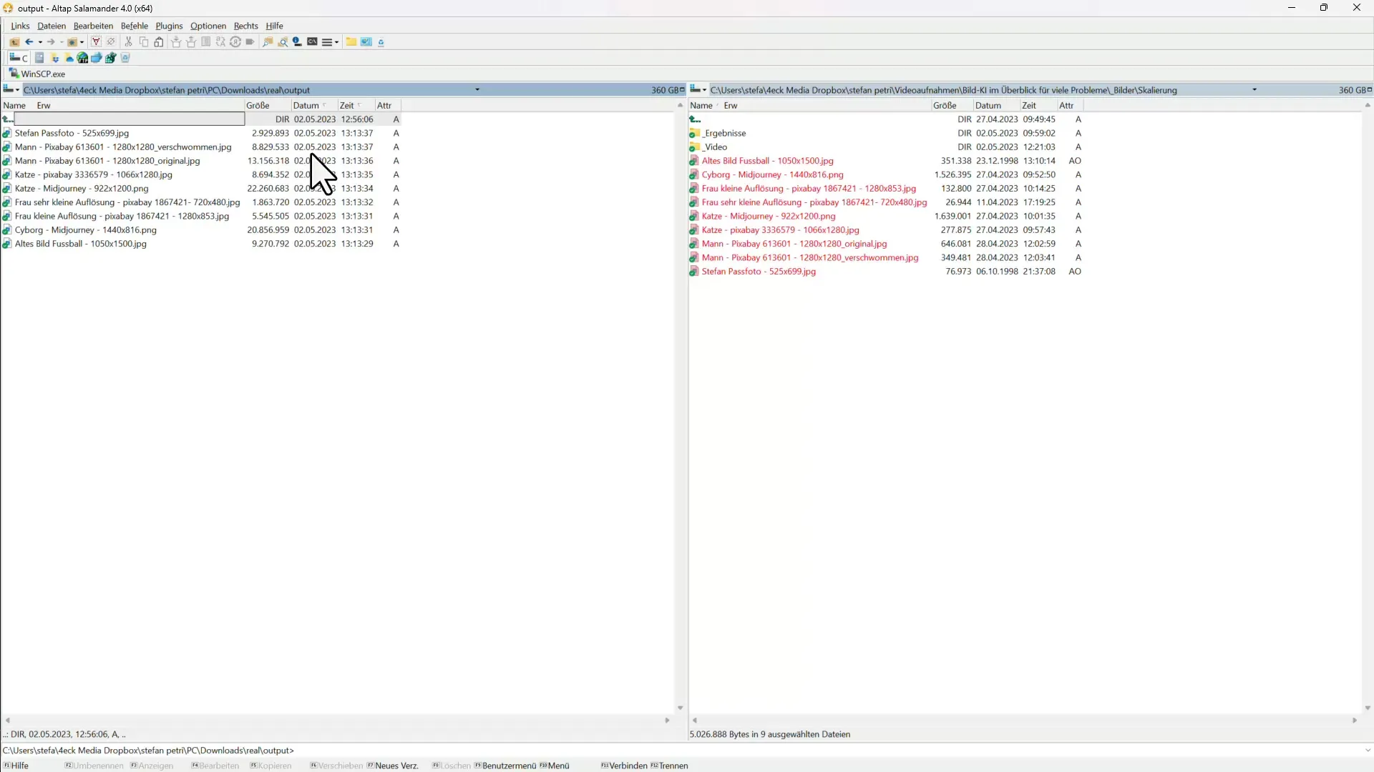The height and width of the screenshot is (772, 1374).
Task: Click F7 Neues Verz. button
Action: [x=393, y=766]
